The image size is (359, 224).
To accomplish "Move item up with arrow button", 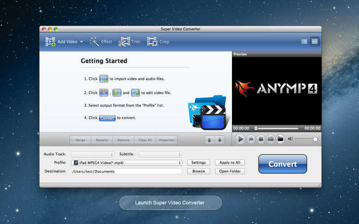I will pyautogui.click(x=209, y=140).
